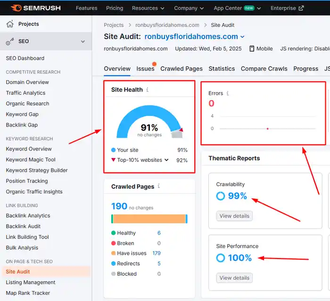This screenshot has width=330, height=301.
Task: Click the Site Performance 100% value
Action: pos(239,258)
